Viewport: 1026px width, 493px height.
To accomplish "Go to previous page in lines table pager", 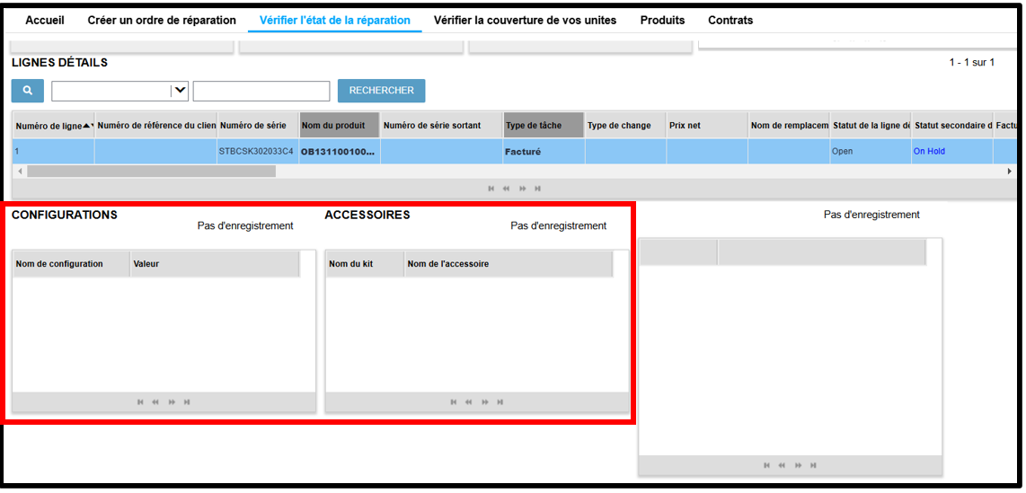I will tap(506, 189).
